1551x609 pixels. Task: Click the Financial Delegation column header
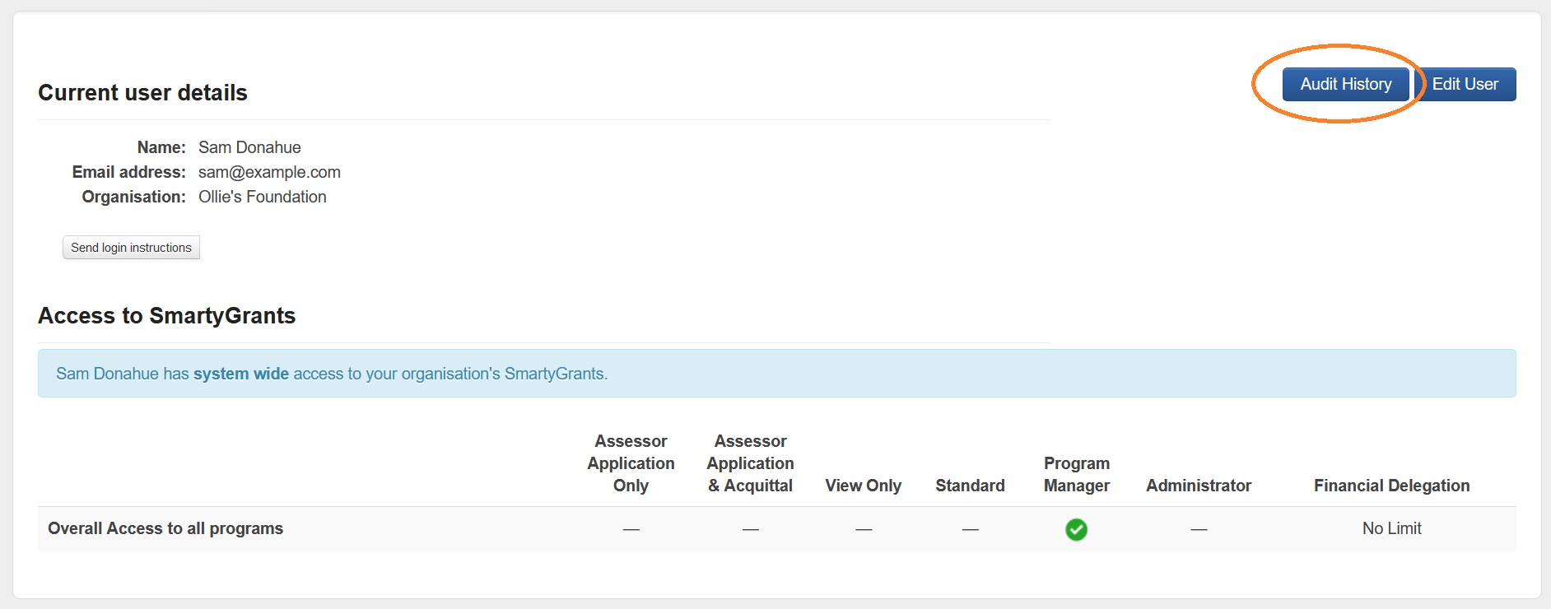tap(1391, 486)
